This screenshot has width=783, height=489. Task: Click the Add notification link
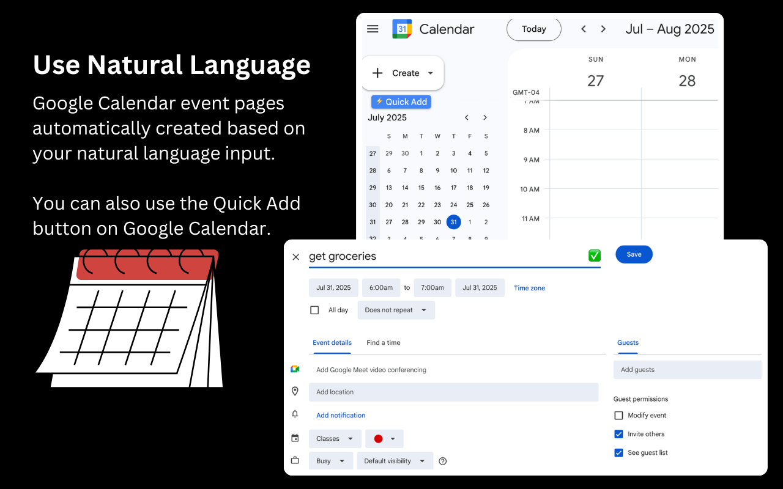341,415
